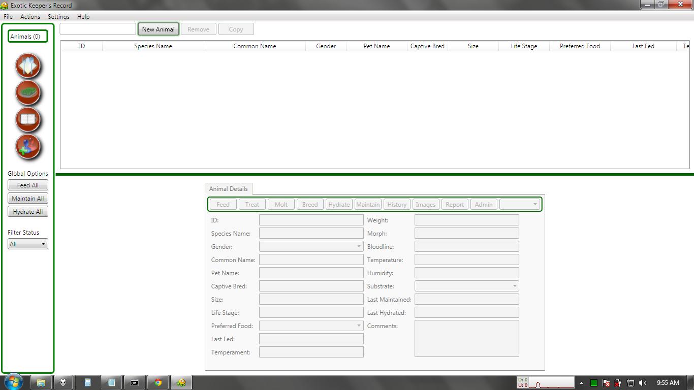
Task: Open the calculator taskbar icon
Action: (x=87, y=382)
